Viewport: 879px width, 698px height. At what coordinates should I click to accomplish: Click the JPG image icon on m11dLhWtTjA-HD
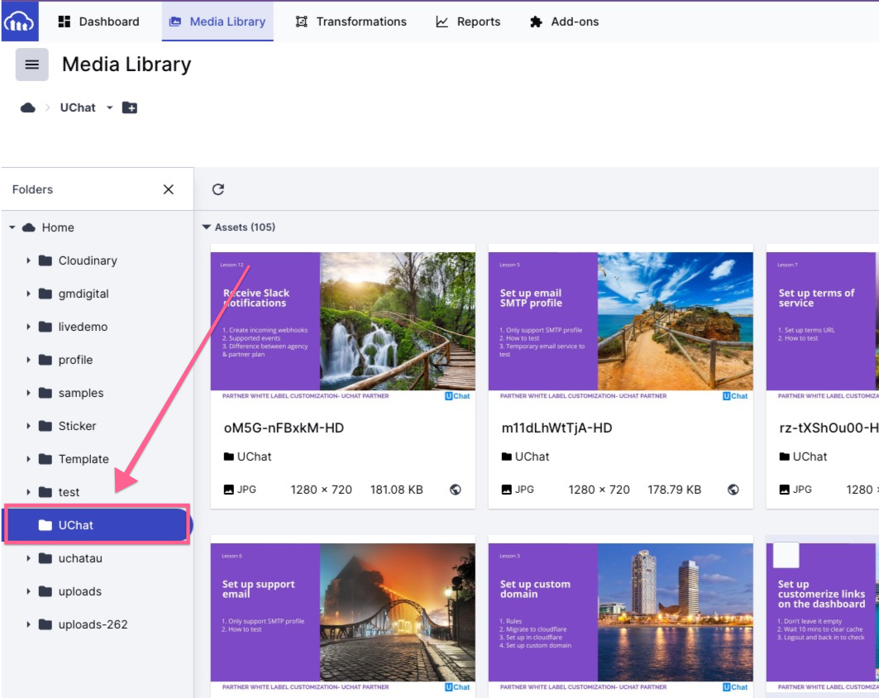(507, 490)
